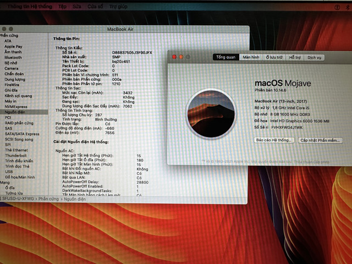Select Tường lửa in the sidebar

pyautogui.click(x=14, y=193)
